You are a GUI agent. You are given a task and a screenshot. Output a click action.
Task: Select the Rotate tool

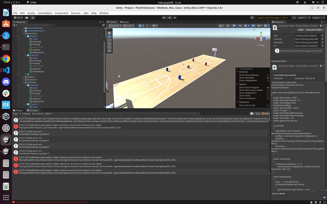pyautogui.click(x=109, y=40)
